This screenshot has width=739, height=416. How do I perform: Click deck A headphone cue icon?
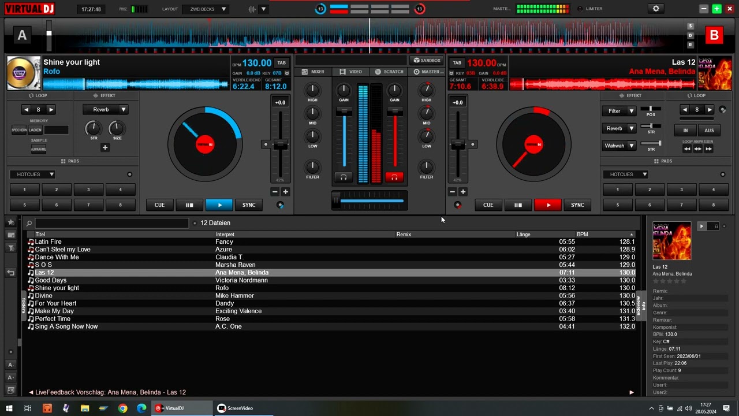(344, 177)
